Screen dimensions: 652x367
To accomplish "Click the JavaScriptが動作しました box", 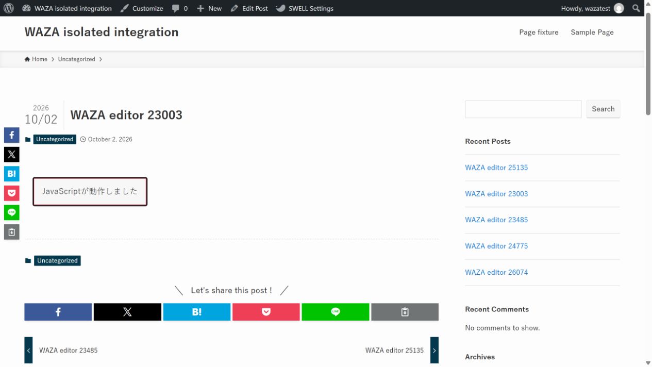I will click(90, 192).
